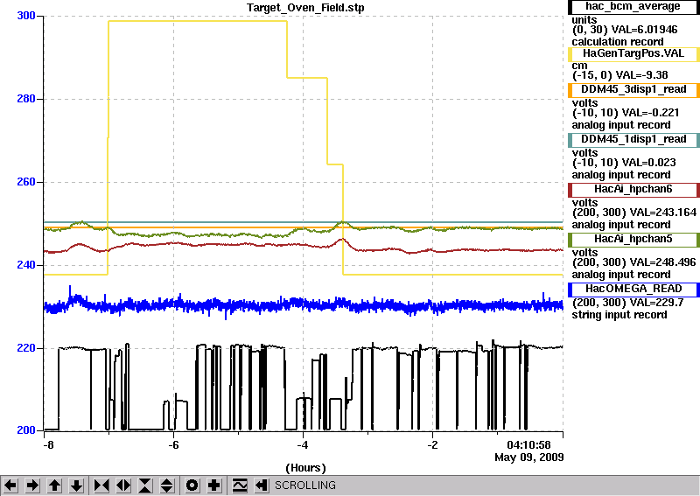Click 'analog input record' under HacAi_hpchan6

pos(621,225)
